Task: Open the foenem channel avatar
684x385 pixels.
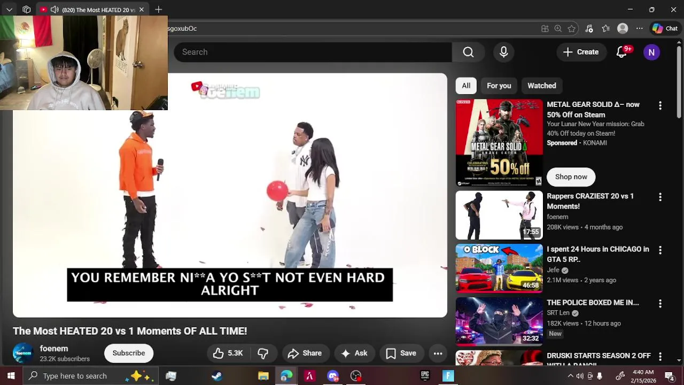Action: coord(23,353)
